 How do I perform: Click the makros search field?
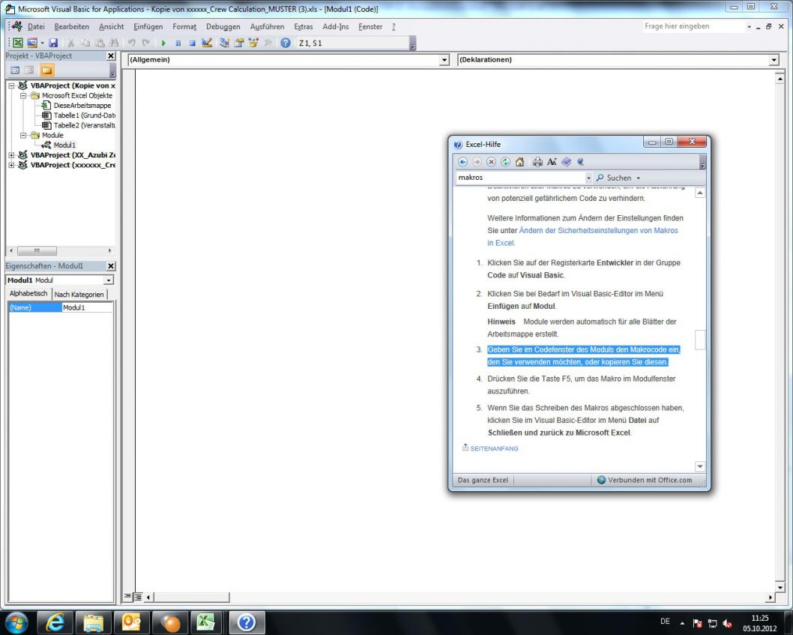(x=520, y=178)
